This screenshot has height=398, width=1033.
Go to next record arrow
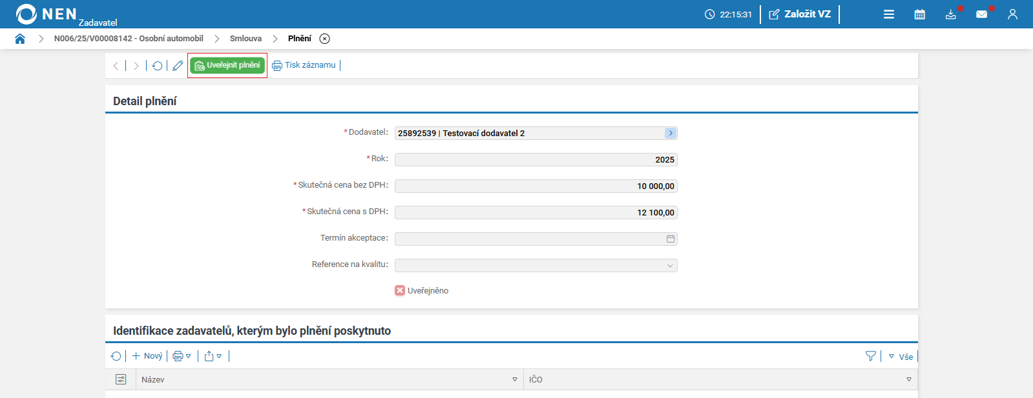click(136, 66)
